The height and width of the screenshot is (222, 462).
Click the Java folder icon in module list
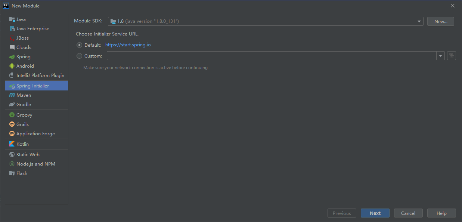coord(12,19)
